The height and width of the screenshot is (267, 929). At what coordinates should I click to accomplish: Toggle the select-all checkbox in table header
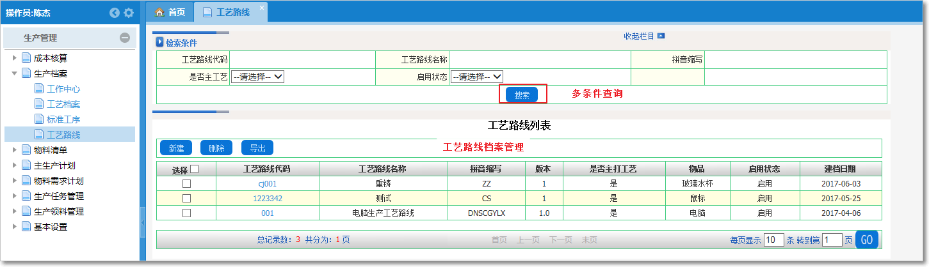point(195,169)
